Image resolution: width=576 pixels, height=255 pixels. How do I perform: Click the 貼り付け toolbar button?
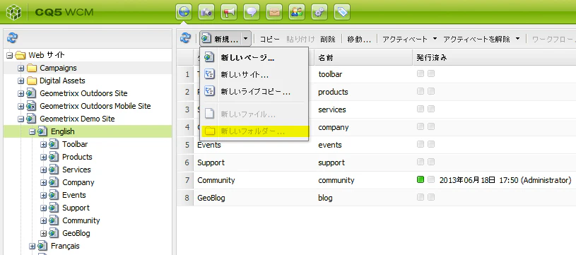click(300, 39)
